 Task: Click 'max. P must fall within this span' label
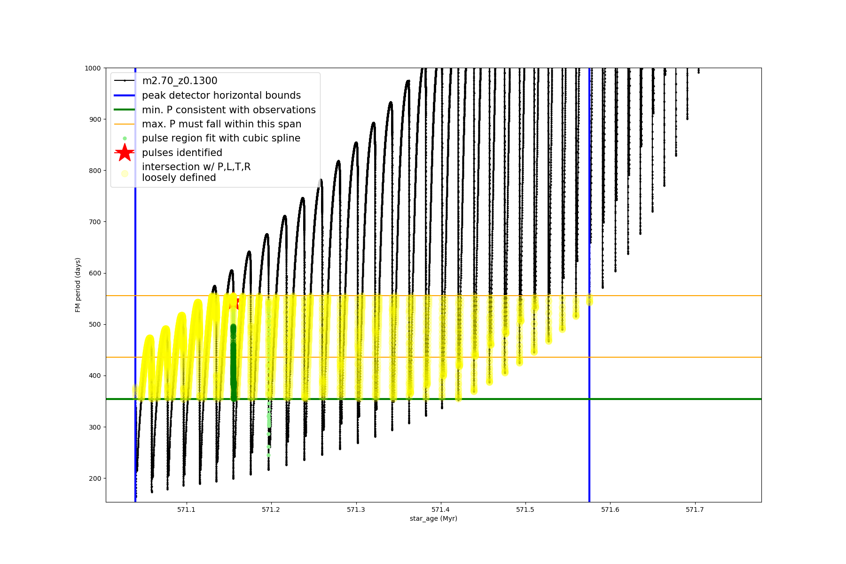point(221,124)
